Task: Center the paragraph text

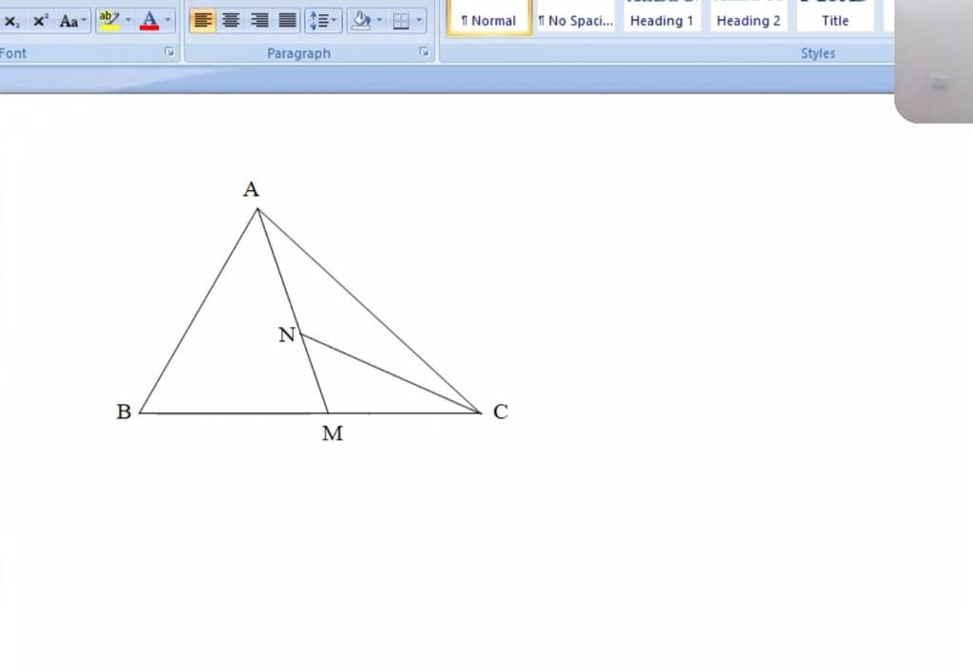Action: [x=231, y=21]
